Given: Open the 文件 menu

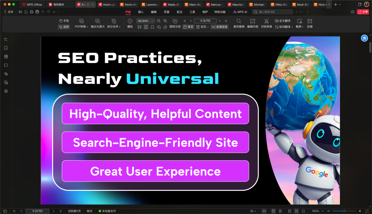Looking at the screenshot, I should (9, 12).
